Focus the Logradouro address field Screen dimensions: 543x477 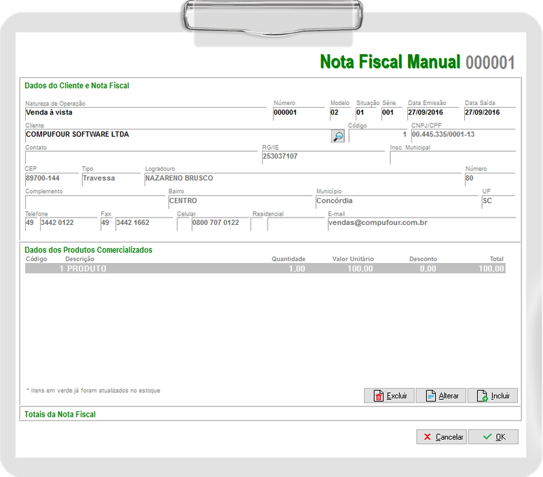point(302,179)
